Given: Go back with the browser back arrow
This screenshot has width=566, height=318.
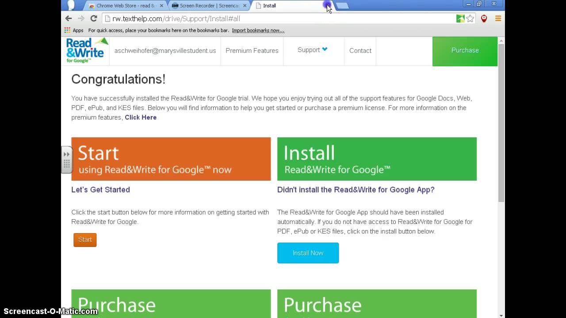Looking at the screenshot, I should pyautogui.click(x=69, y=19).
